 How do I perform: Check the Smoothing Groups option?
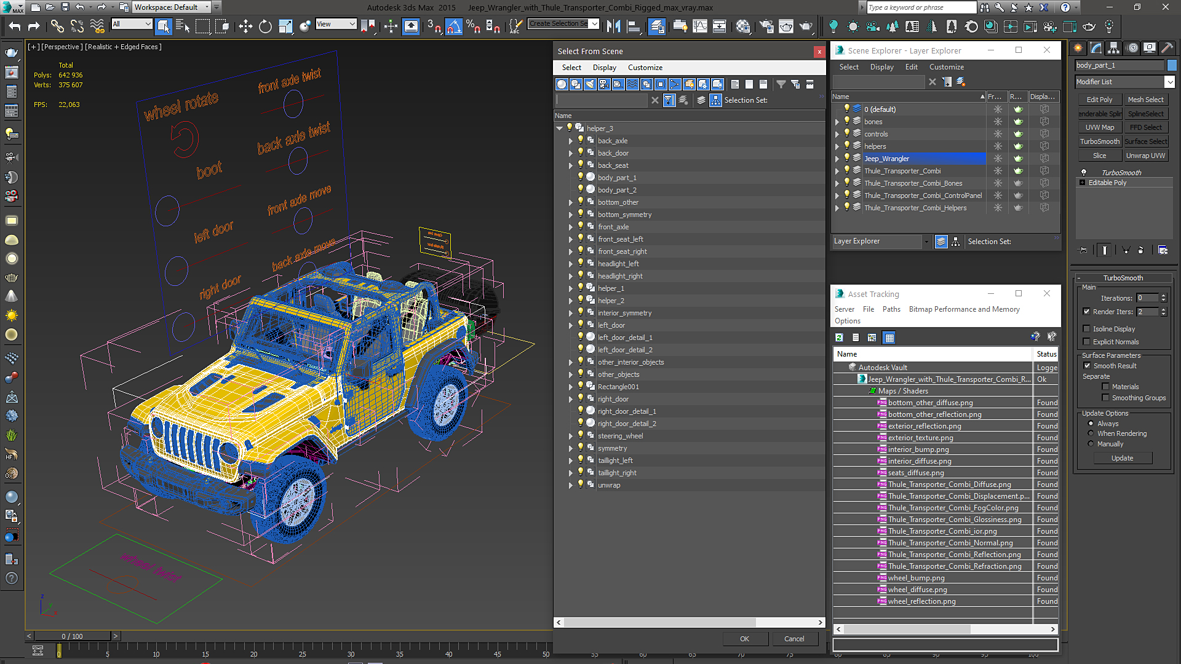[1105, 398]
